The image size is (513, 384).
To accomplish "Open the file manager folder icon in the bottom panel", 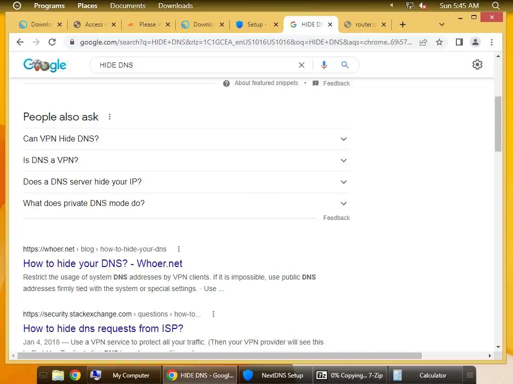I will (x=58, y=375).
